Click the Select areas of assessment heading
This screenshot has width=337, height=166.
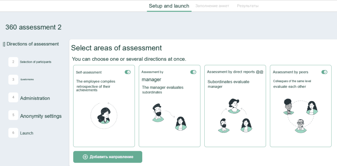click(117, 48)
